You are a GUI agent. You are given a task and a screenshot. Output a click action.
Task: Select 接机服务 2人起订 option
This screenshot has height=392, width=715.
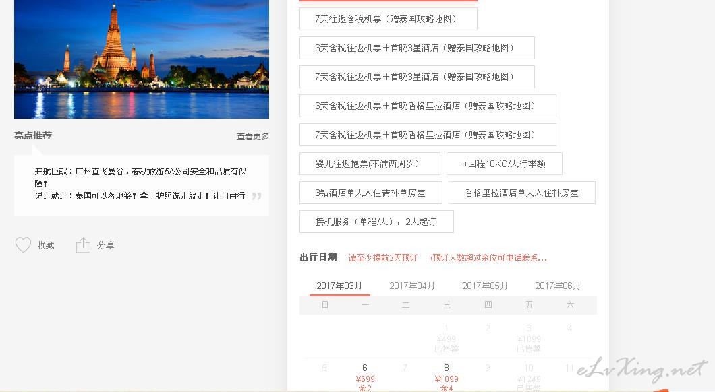click(x=376, y=222)
